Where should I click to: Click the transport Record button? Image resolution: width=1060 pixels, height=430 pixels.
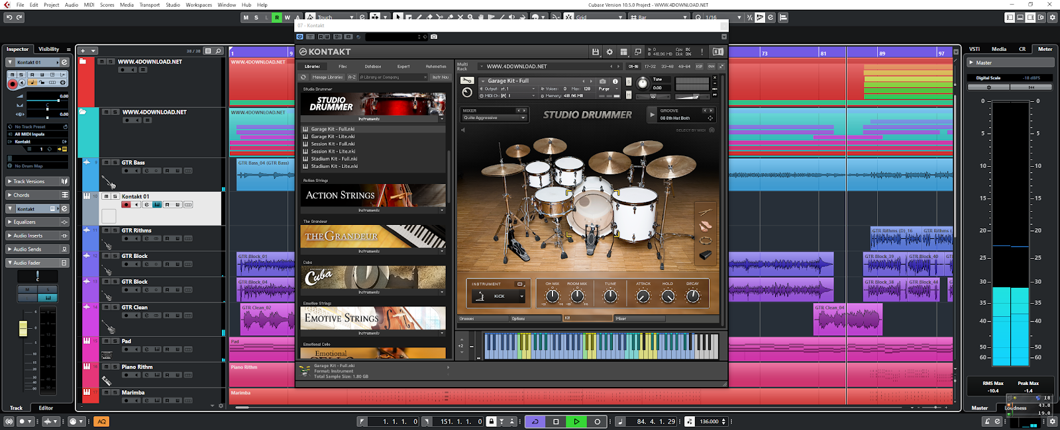(x=597, y=421)
